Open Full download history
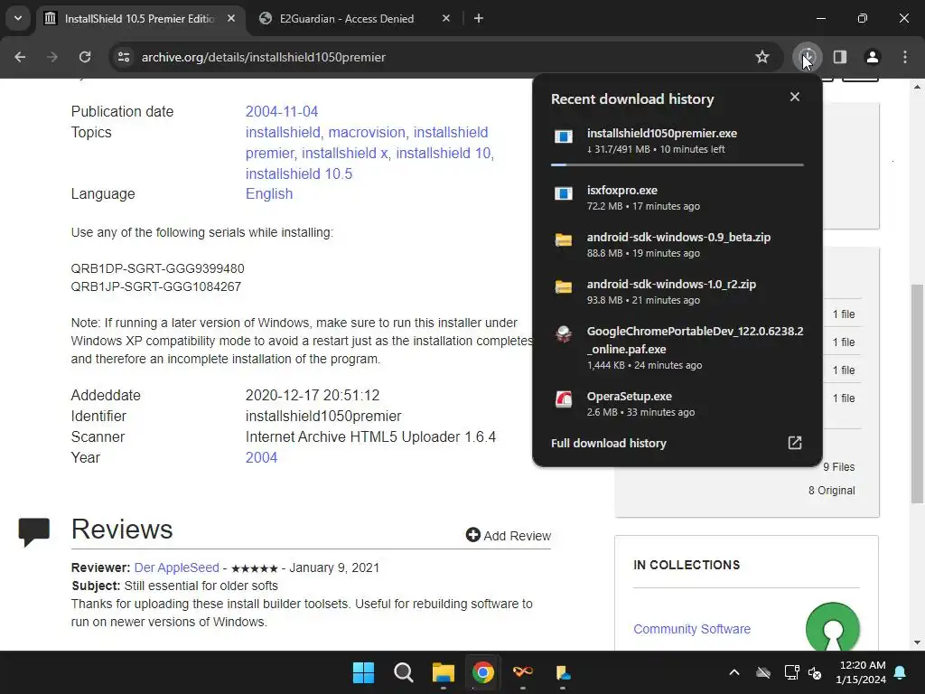 tap(677, 443)
